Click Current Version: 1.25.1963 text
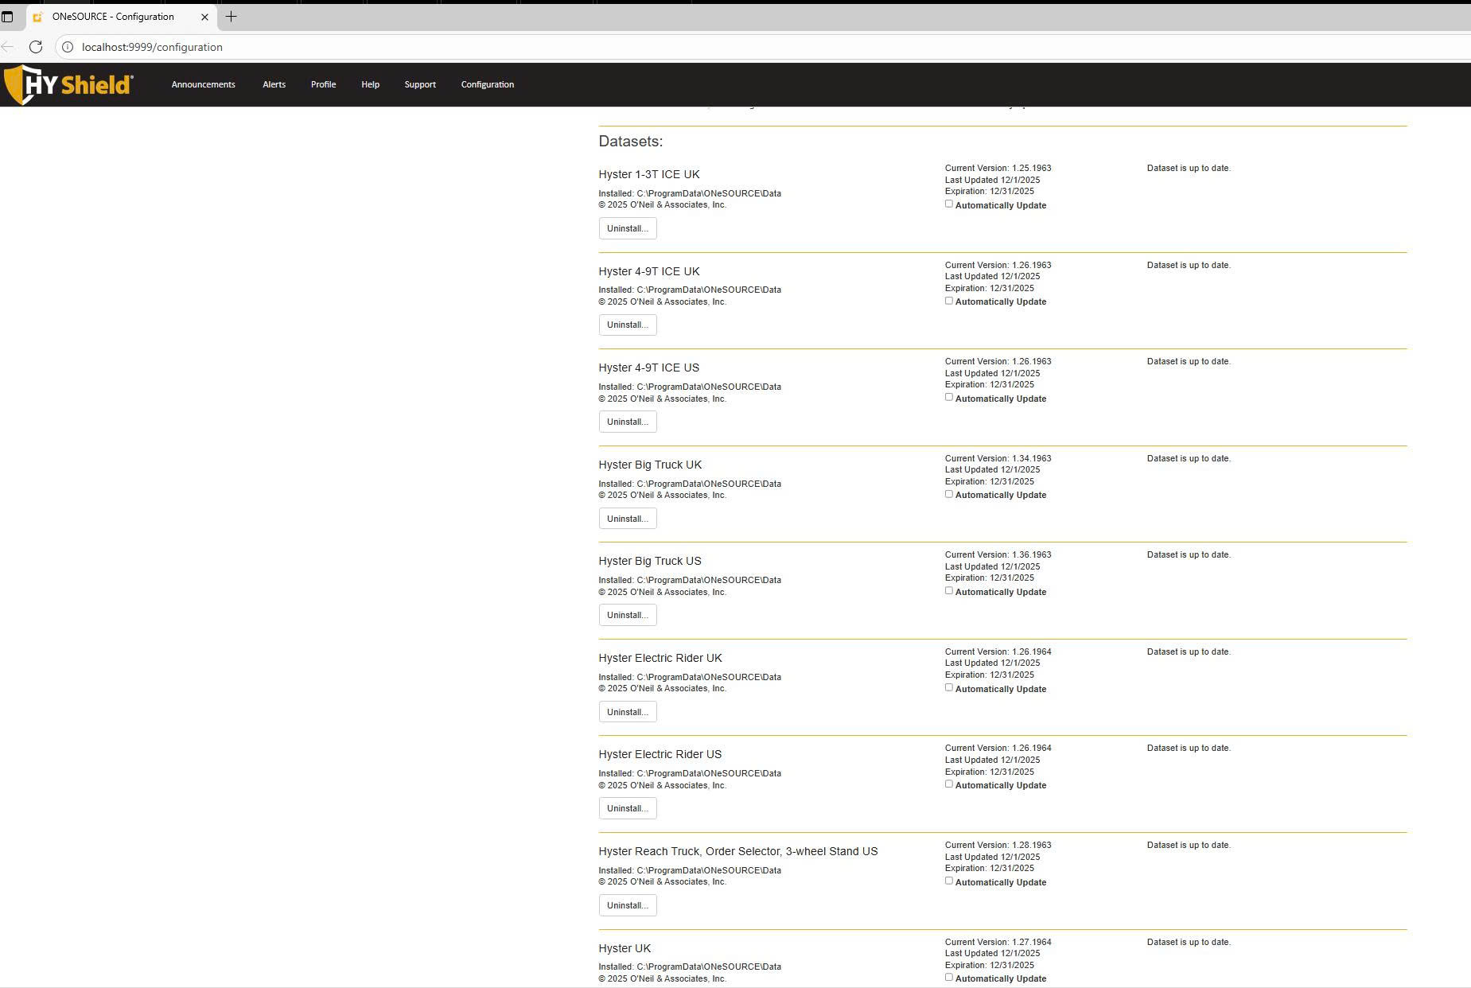The height and width of the screenshot is (988, 1471). tap(998, 168)
